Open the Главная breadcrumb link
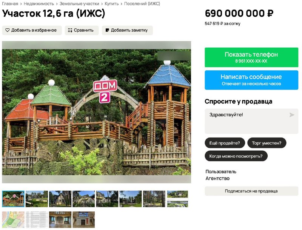302x230 pixels. pos(10,4)
